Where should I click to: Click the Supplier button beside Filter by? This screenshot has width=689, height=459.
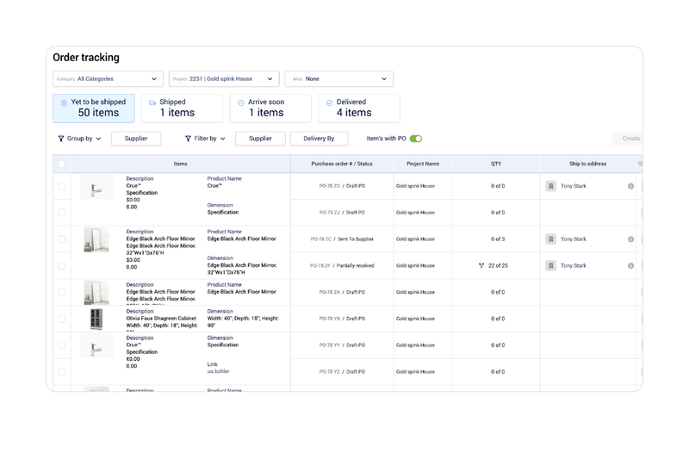coord(260,139)
